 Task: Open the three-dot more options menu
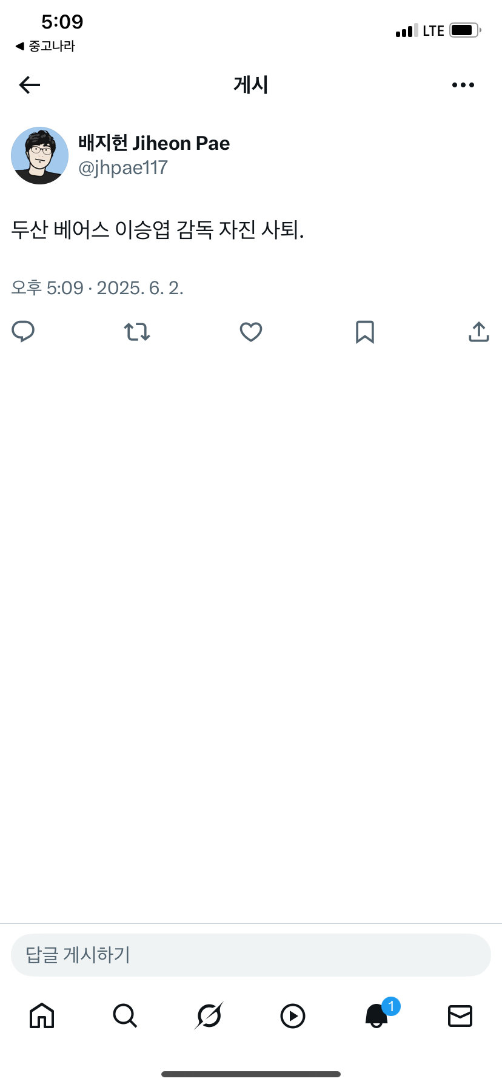point(463,85)
